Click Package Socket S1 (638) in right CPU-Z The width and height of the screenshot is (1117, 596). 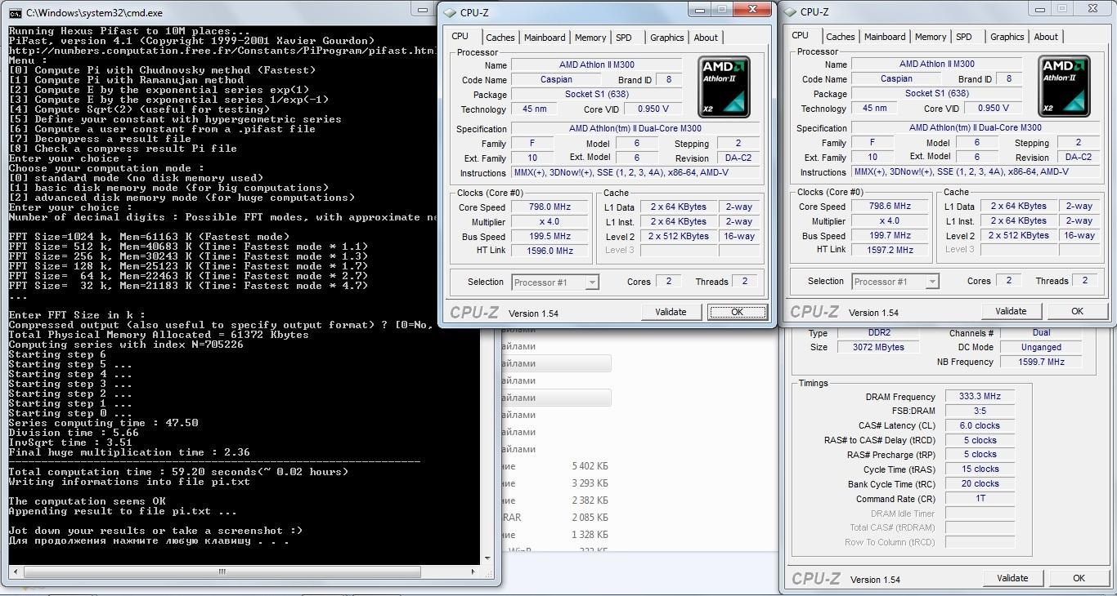click(936, 94)
